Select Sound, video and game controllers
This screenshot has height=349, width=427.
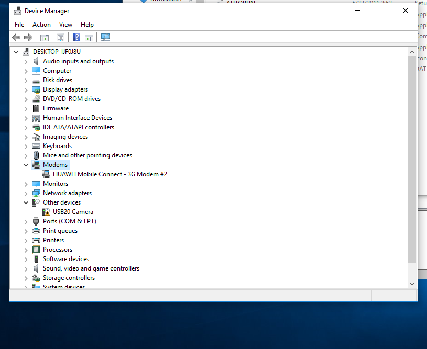[91, 268]
